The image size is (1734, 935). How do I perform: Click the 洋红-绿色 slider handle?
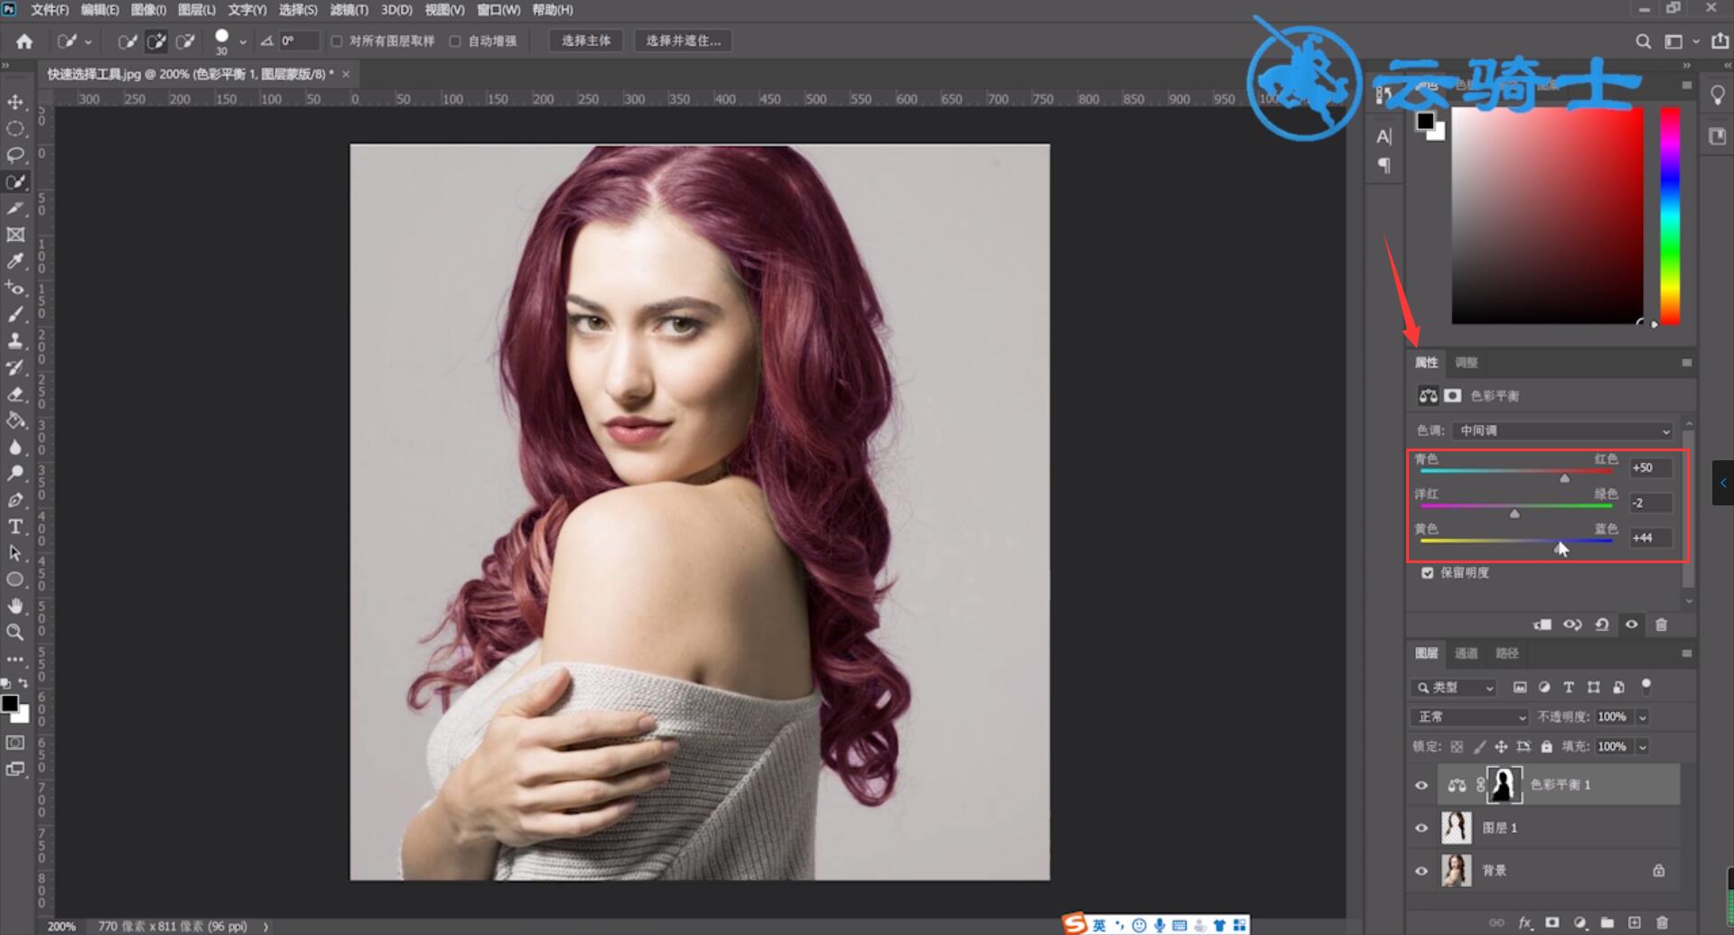point(1515,514)
